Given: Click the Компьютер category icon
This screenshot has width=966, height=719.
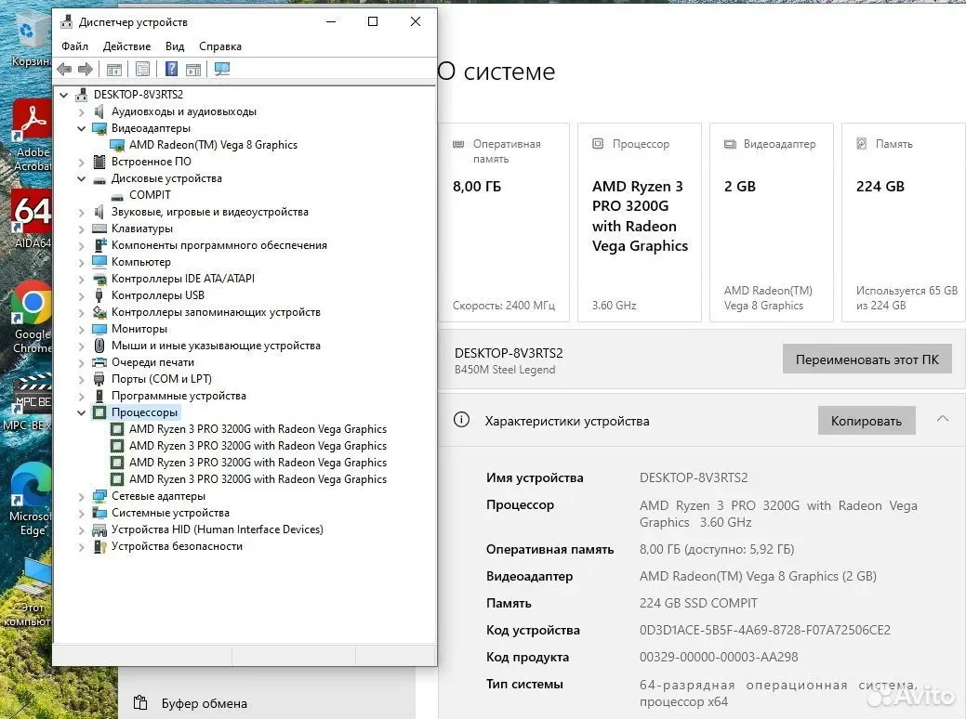Looking at the screenshot, I should coord(99,262).
